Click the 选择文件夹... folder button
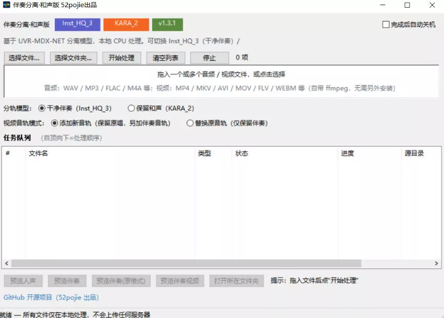 tap(73, 58)
